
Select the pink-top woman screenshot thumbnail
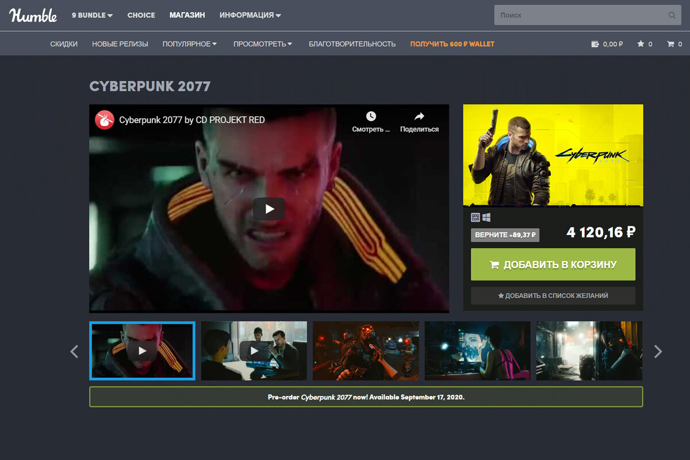click(477, 351)
